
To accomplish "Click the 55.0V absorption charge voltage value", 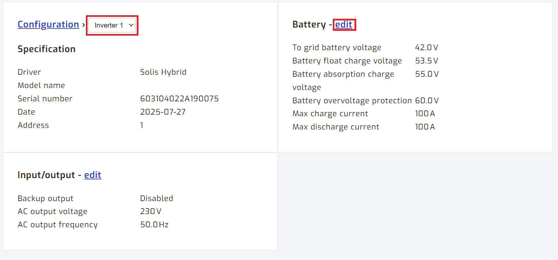I will click(x=427, y=74).
